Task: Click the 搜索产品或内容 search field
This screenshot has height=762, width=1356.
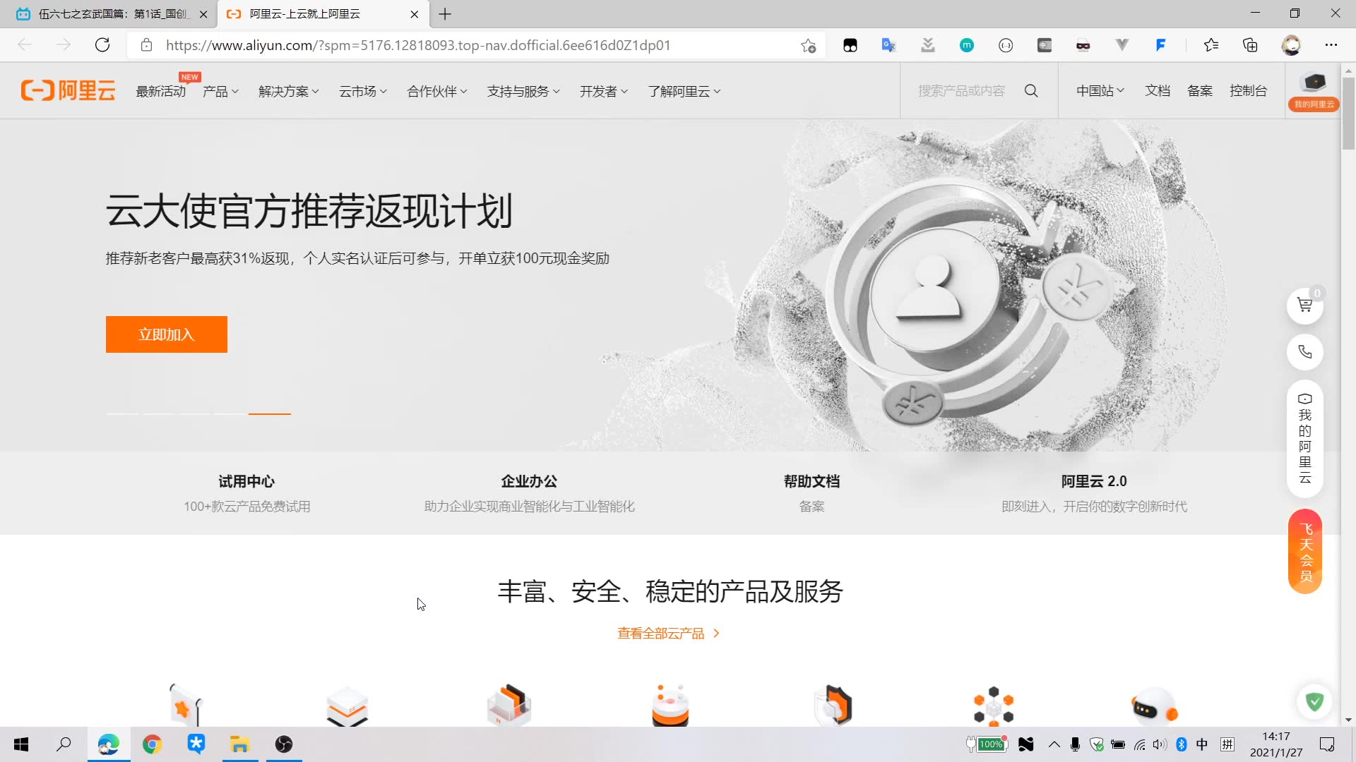Action: click(961, 91)
